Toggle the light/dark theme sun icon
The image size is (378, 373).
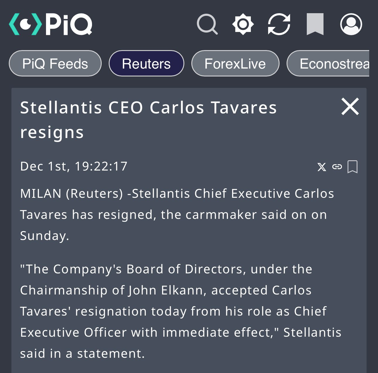(x=243, y=24)
